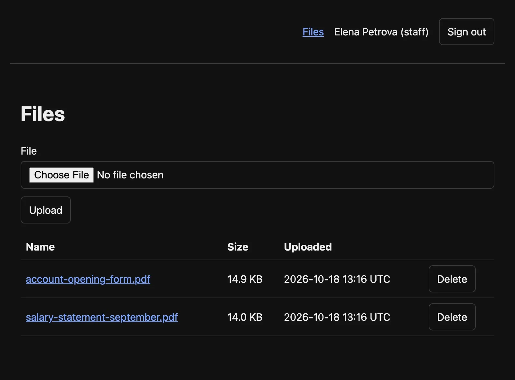Click empty area inside file input box
This screenshot has width=515, height=380.
click(x=328, y=175)
